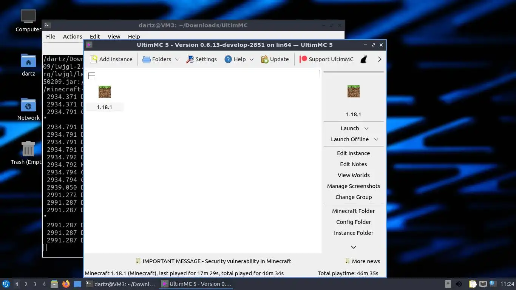
Task: Collapse the instance group header
Action: 91,76
